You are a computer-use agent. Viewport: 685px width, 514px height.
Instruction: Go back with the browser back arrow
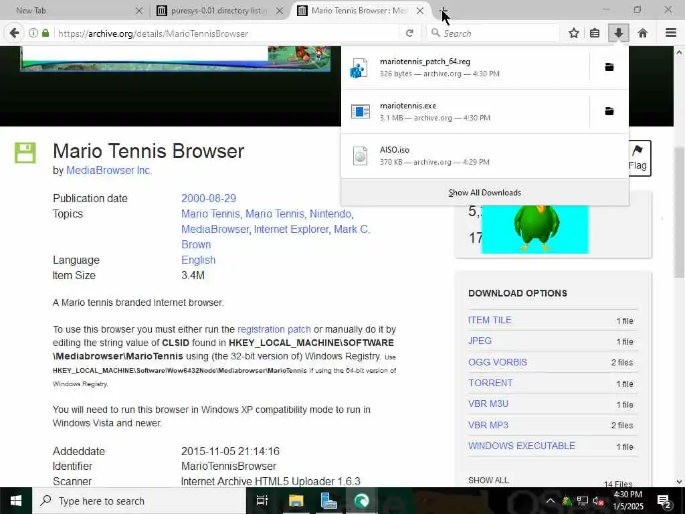coord(14,33)
